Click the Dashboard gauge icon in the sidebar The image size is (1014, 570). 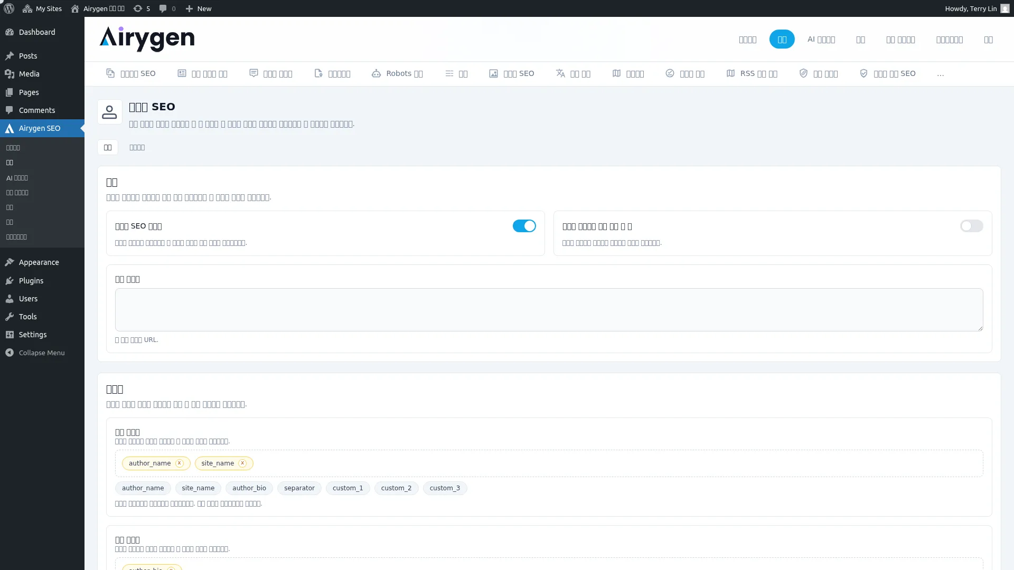(10, 32)
